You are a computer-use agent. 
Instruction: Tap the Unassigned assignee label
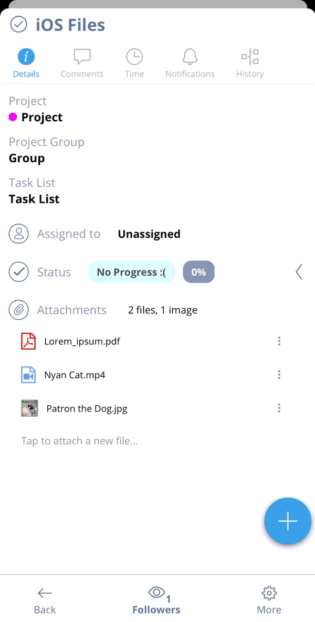(149, 234)
